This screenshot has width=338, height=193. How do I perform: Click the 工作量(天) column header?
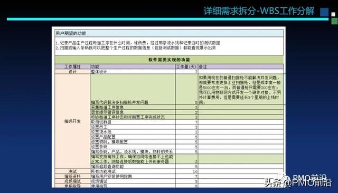(186, 66)
